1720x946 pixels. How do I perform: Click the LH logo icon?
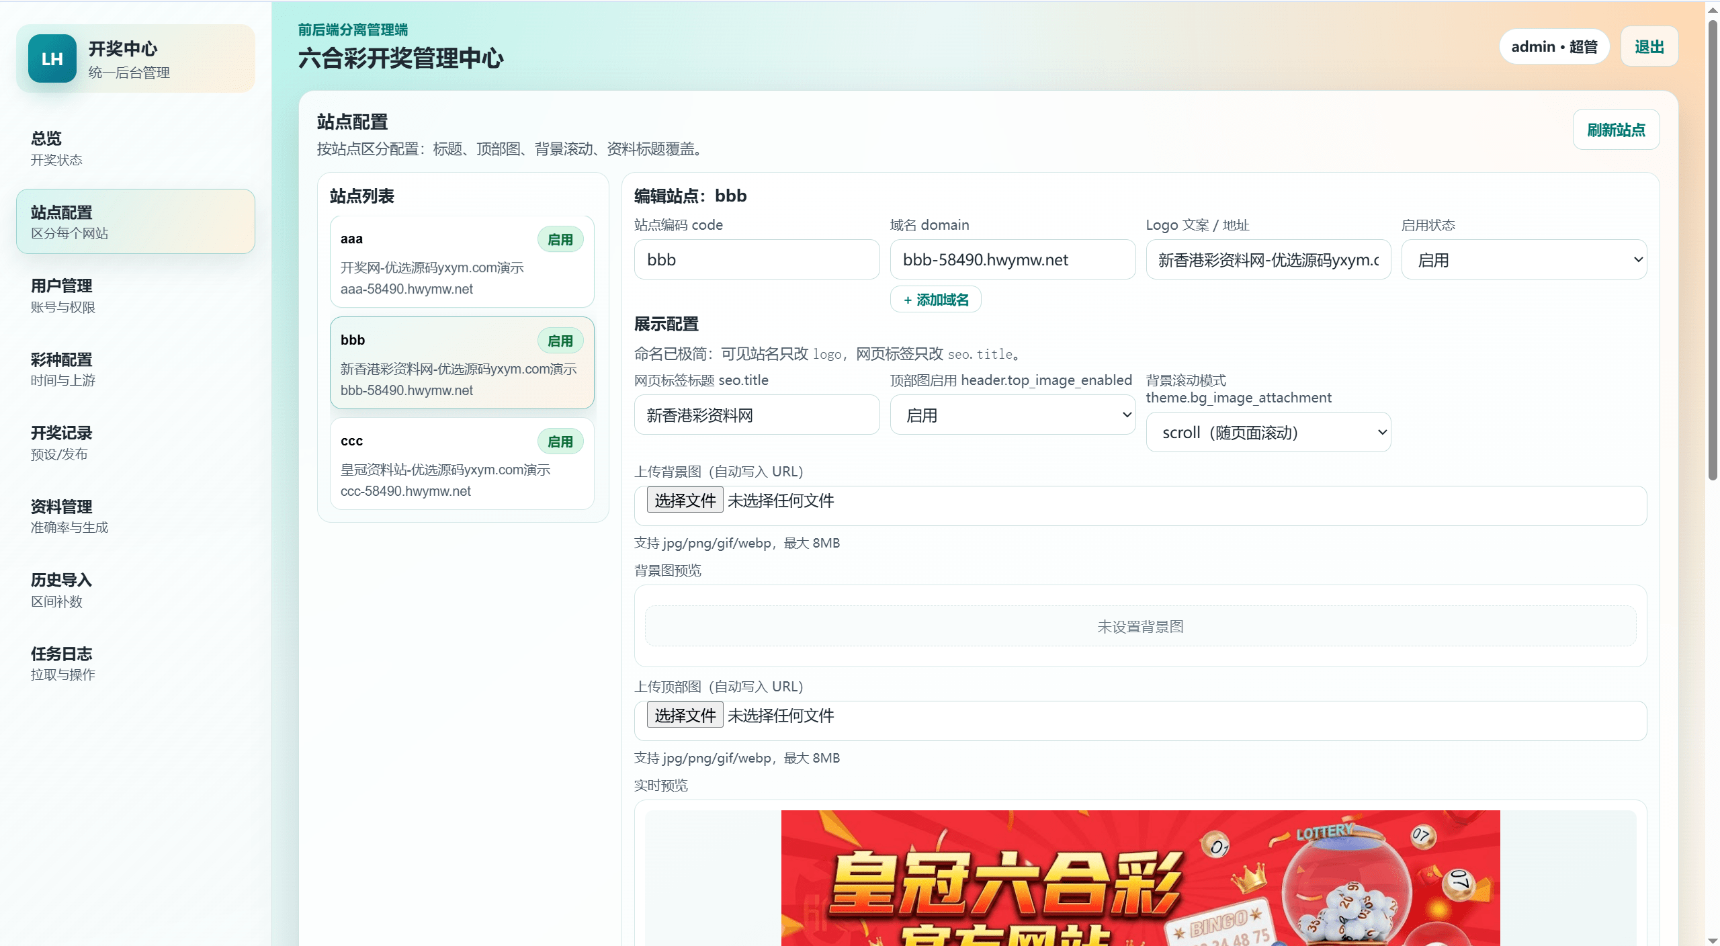click(52, 59)
